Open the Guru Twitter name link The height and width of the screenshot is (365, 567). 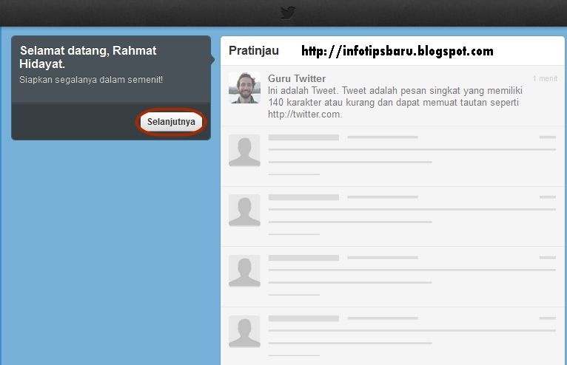297,78
